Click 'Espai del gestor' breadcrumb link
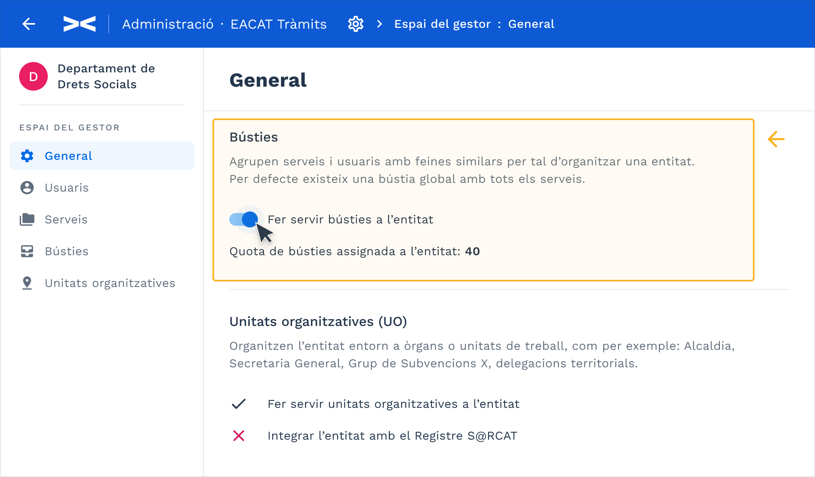The image size is (815, 477). 443,24
